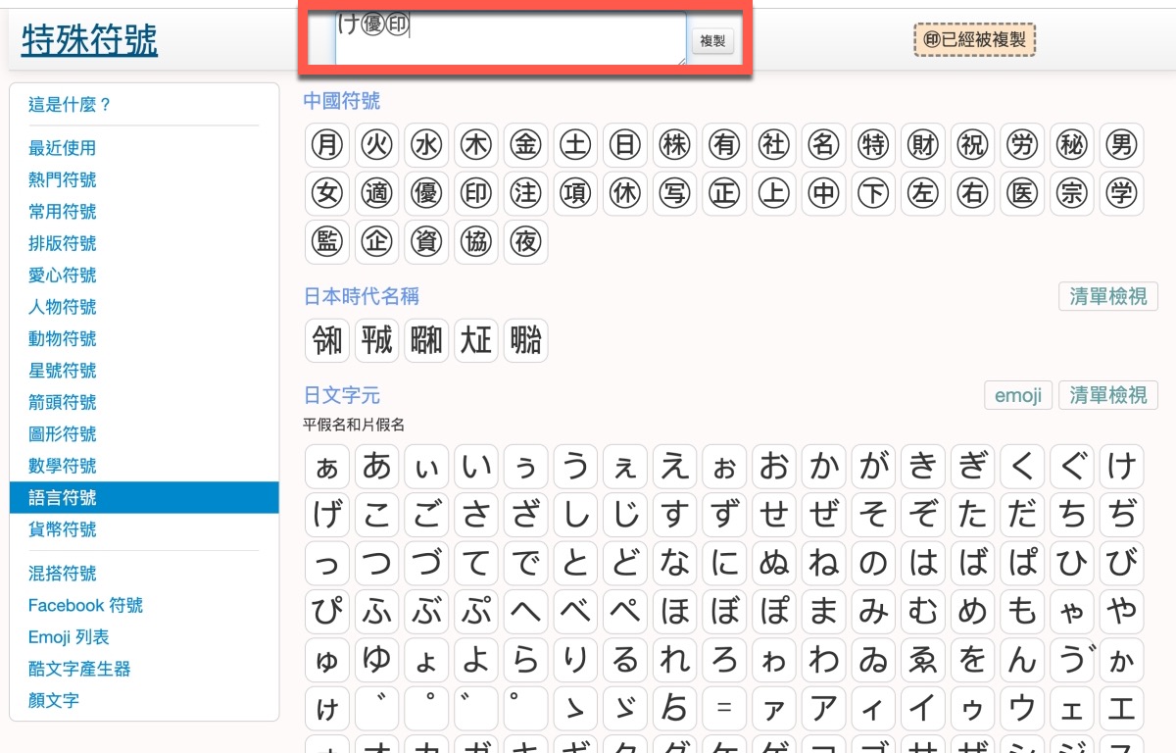Click the circled 秘 symbol
Screen dimensions: 1176x753
pyautogui.click(x=1072, y=145)
